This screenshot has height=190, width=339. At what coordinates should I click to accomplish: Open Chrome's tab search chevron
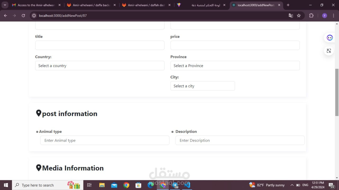[5, 5]
